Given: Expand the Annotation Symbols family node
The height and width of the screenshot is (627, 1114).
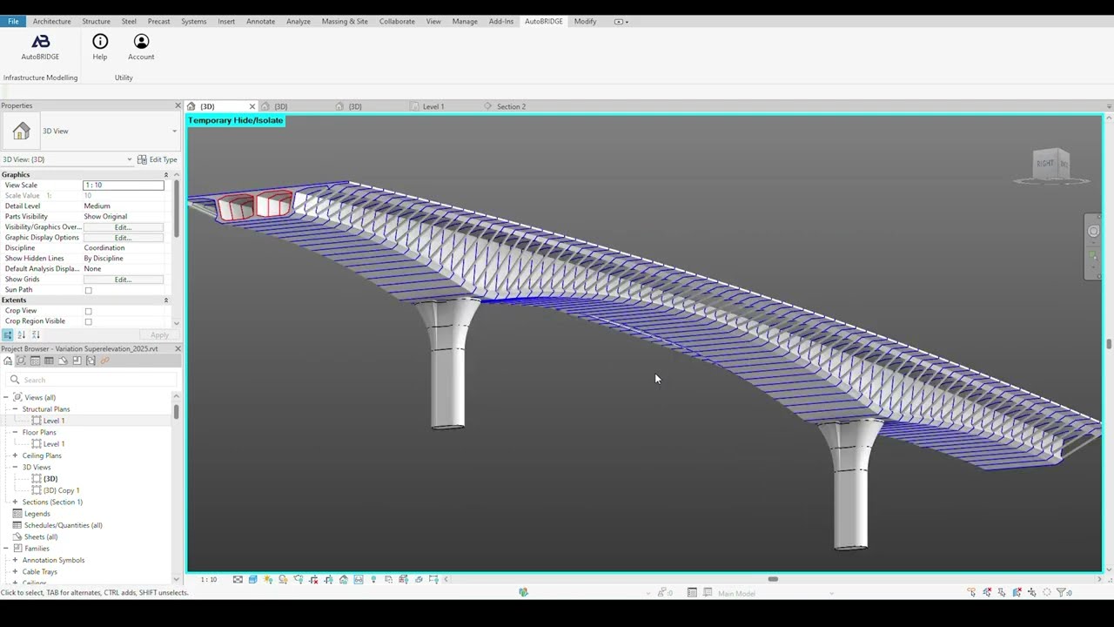Looking at the screenshot, I should [15, 560].
